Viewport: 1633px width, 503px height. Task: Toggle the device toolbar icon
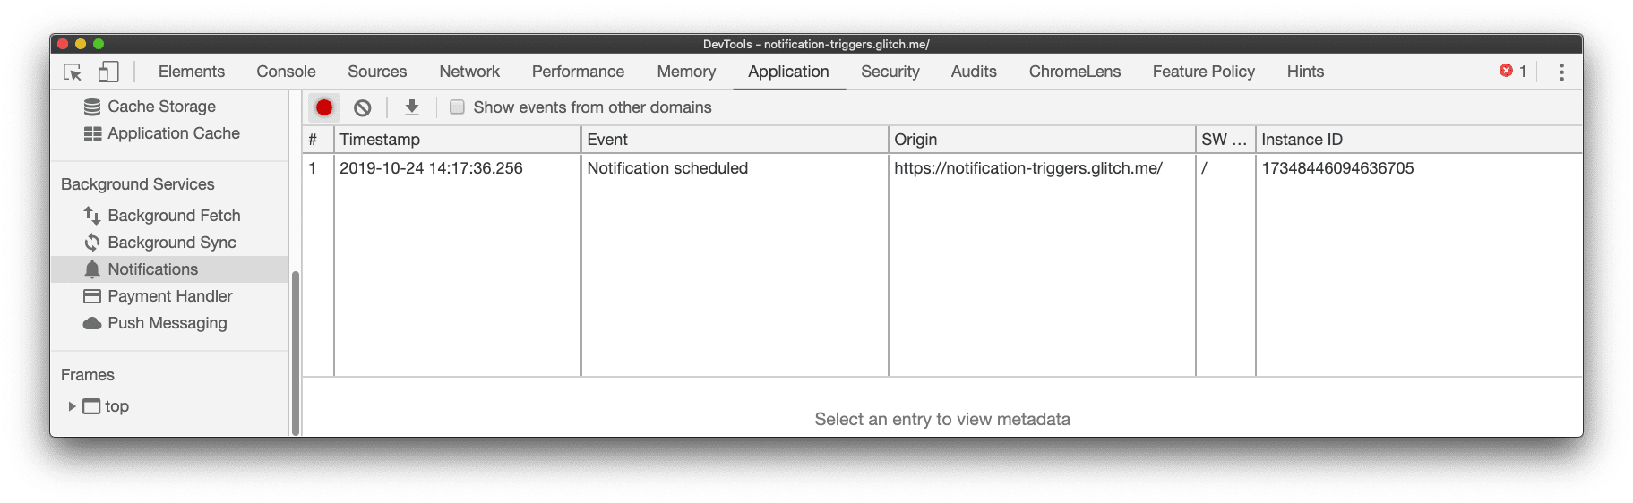coord(108,72)
